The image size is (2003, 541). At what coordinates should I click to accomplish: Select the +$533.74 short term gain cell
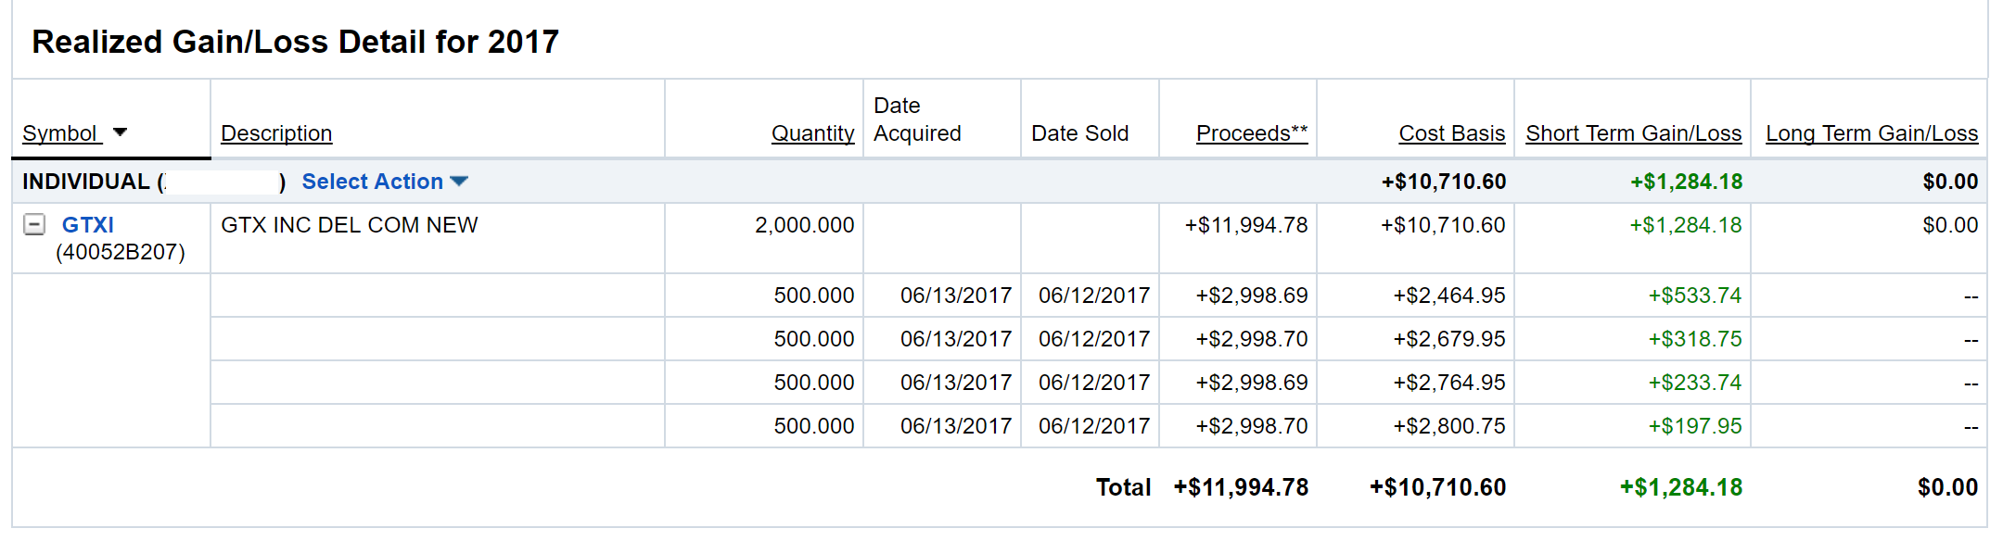pos(1694,296)
